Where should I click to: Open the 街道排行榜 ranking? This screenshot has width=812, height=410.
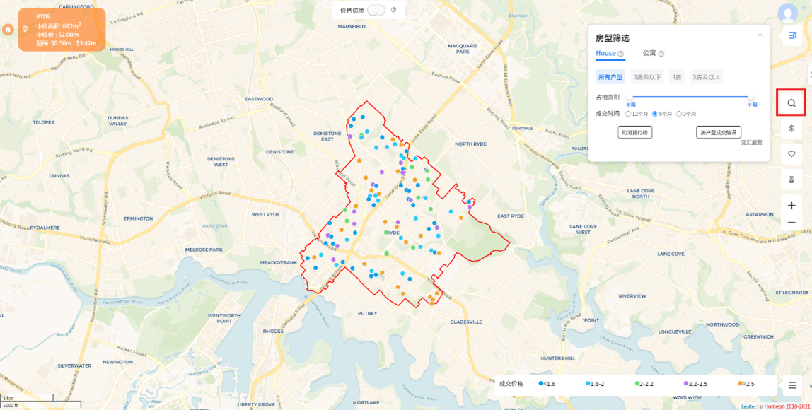pos(635,132)
